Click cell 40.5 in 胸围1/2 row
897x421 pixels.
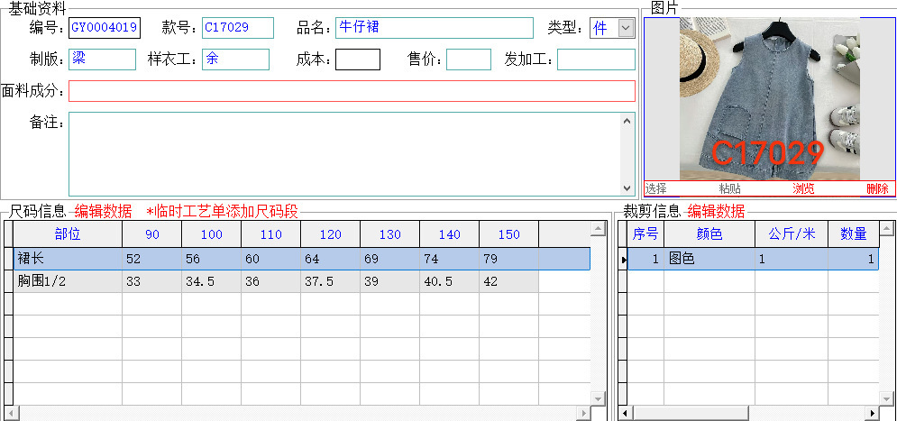pyautogui.click(x=450, y=281)
